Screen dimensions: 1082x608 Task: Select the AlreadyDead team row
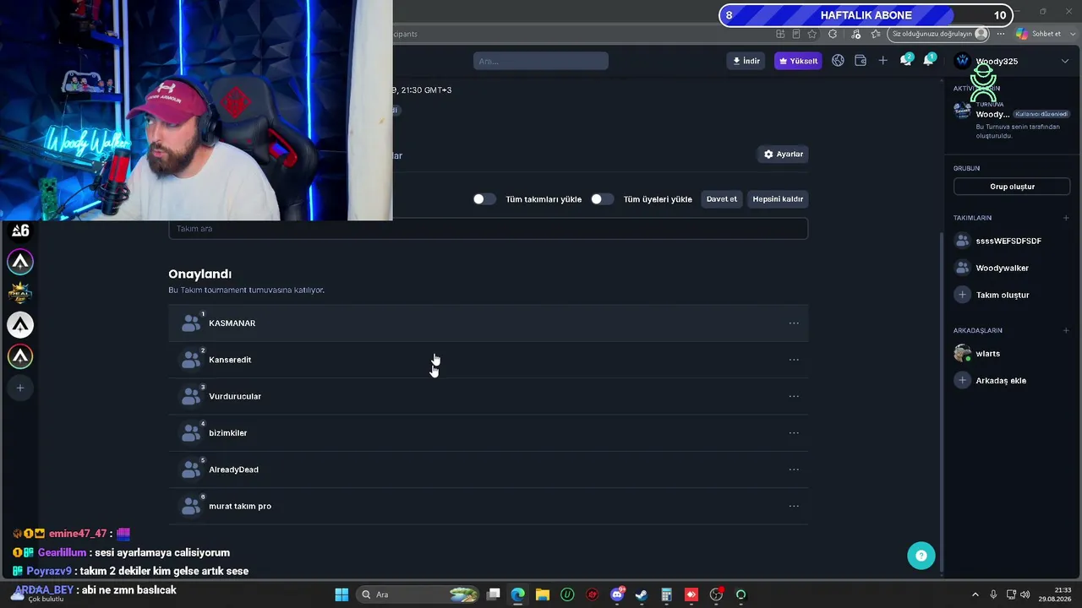coord(489,470)
